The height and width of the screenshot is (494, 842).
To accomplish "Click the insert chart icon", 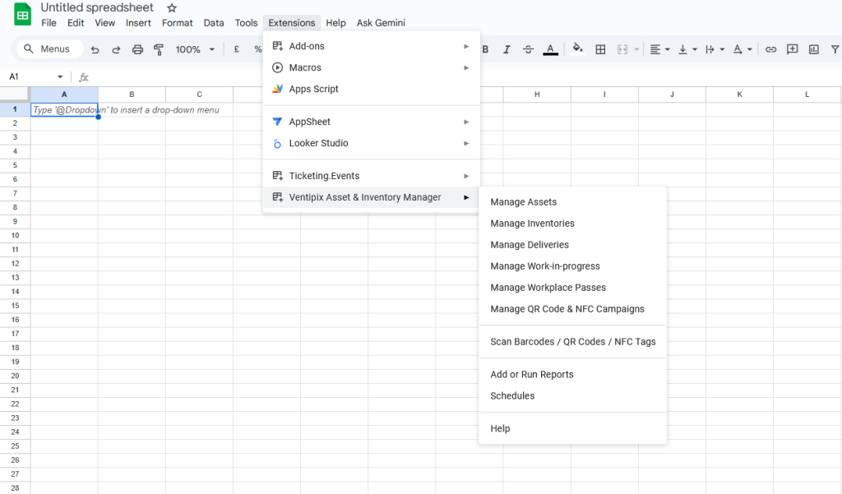I will point(813,49).
